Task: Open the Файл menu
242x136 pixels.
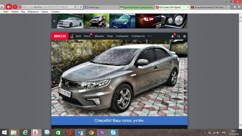Action: [x=6, y=12]
